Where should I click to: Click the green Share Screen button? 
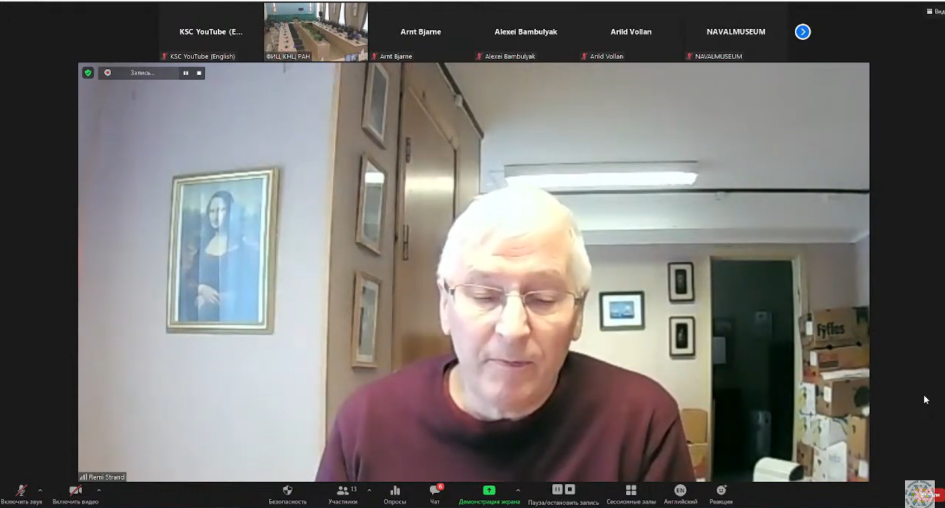coord(489,495)
